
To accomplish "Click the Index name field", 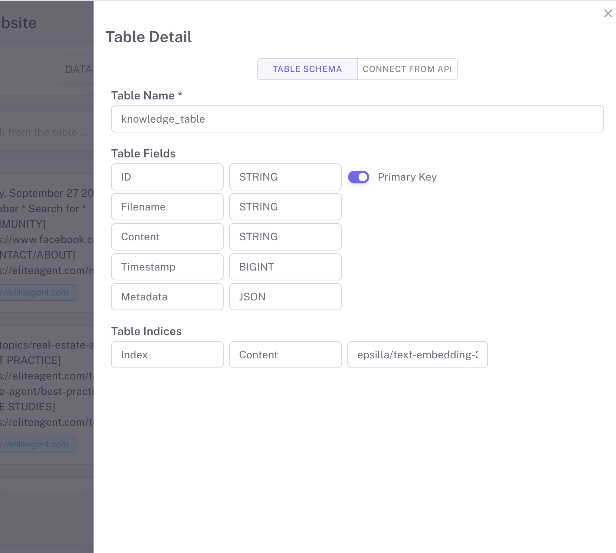I will click(x=167, y=355).
